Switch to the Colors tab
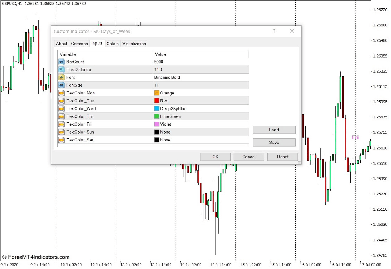391x269 pixels. [x=112, y=44]
